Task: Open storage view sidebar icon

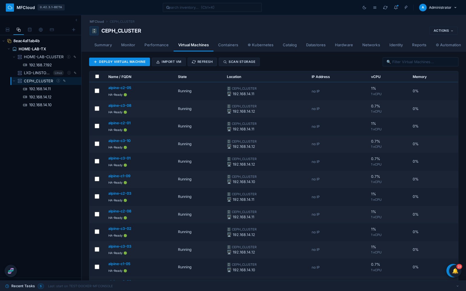Action: click(x=30, y=30)
